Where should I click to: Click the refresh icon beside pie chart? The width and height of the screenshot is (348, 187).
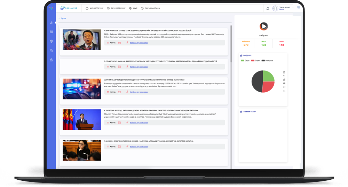tap(284, 87)
